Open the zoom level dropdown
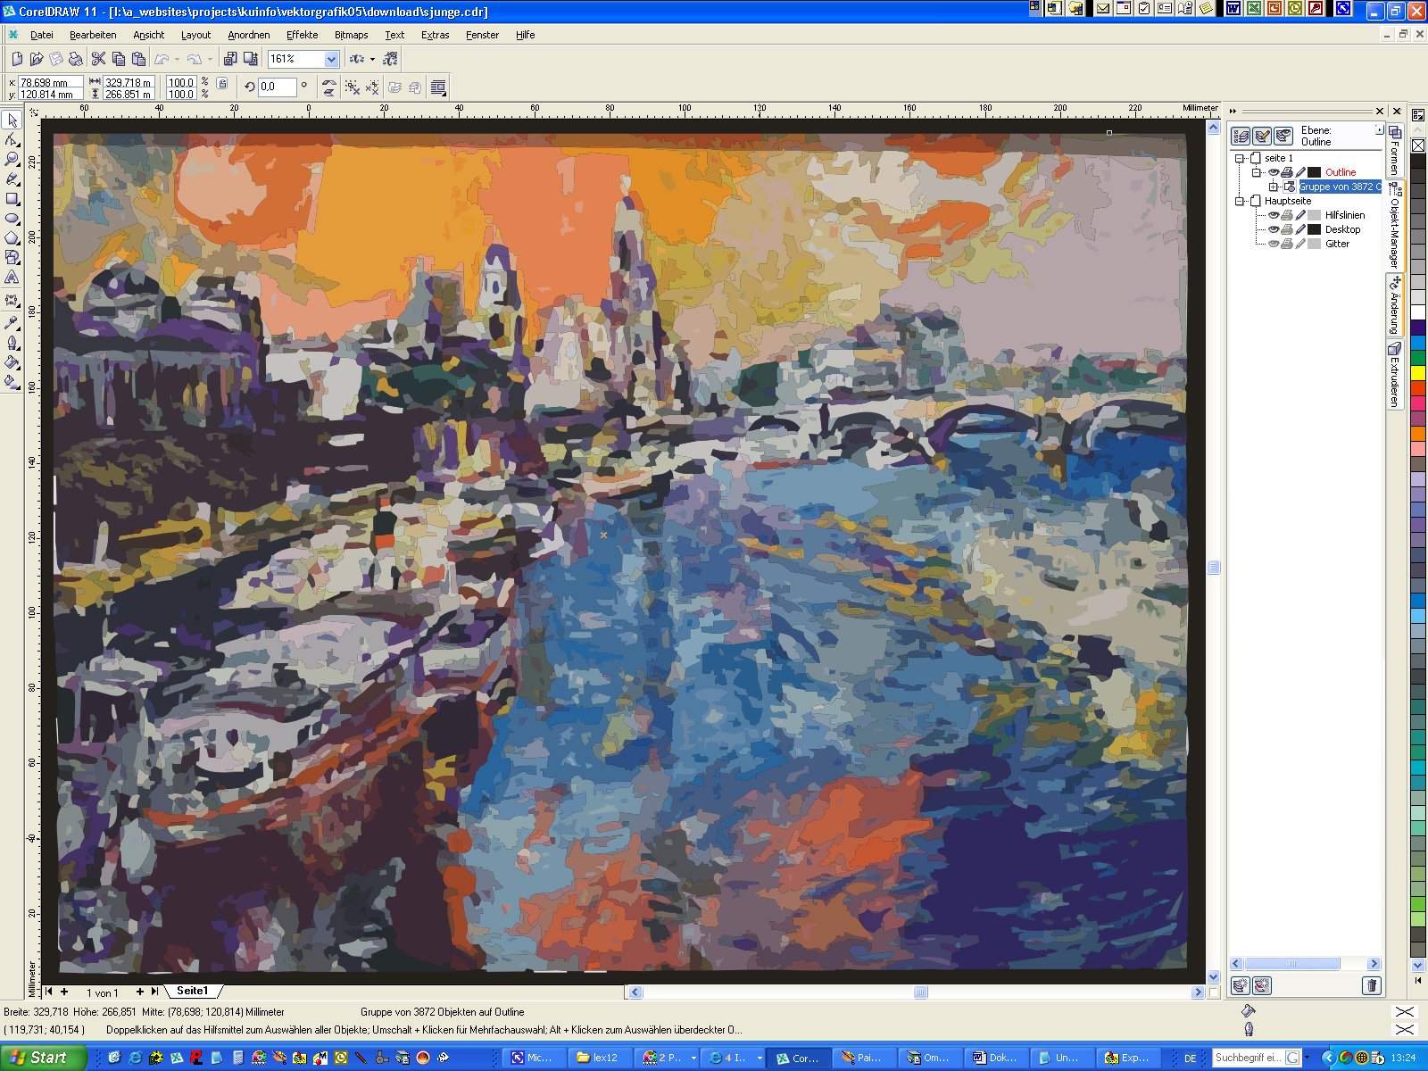The width and height of the screenshot is (1428, 1071). 331,59
